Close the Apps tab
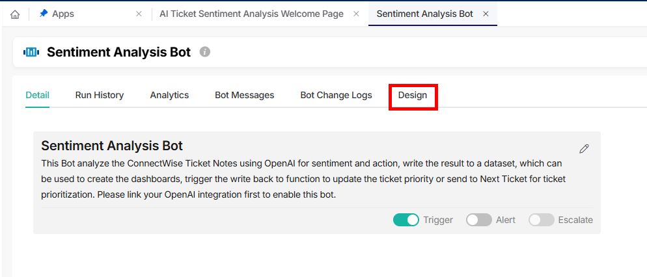Screen dimensions: 647x277 139,14
